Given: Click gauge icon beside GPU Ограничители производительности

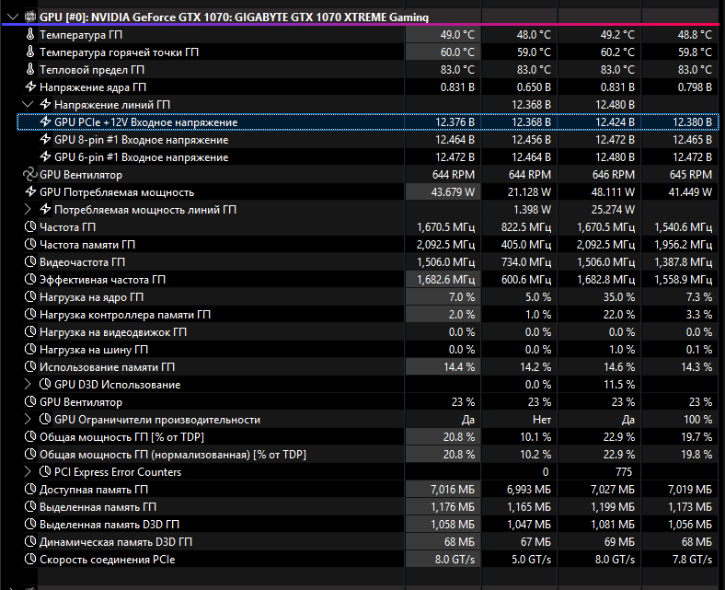Looking at the screenshot, I should tap(45, 419).
